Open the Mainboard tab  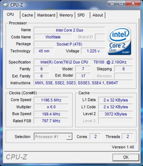tap(46, 15)
